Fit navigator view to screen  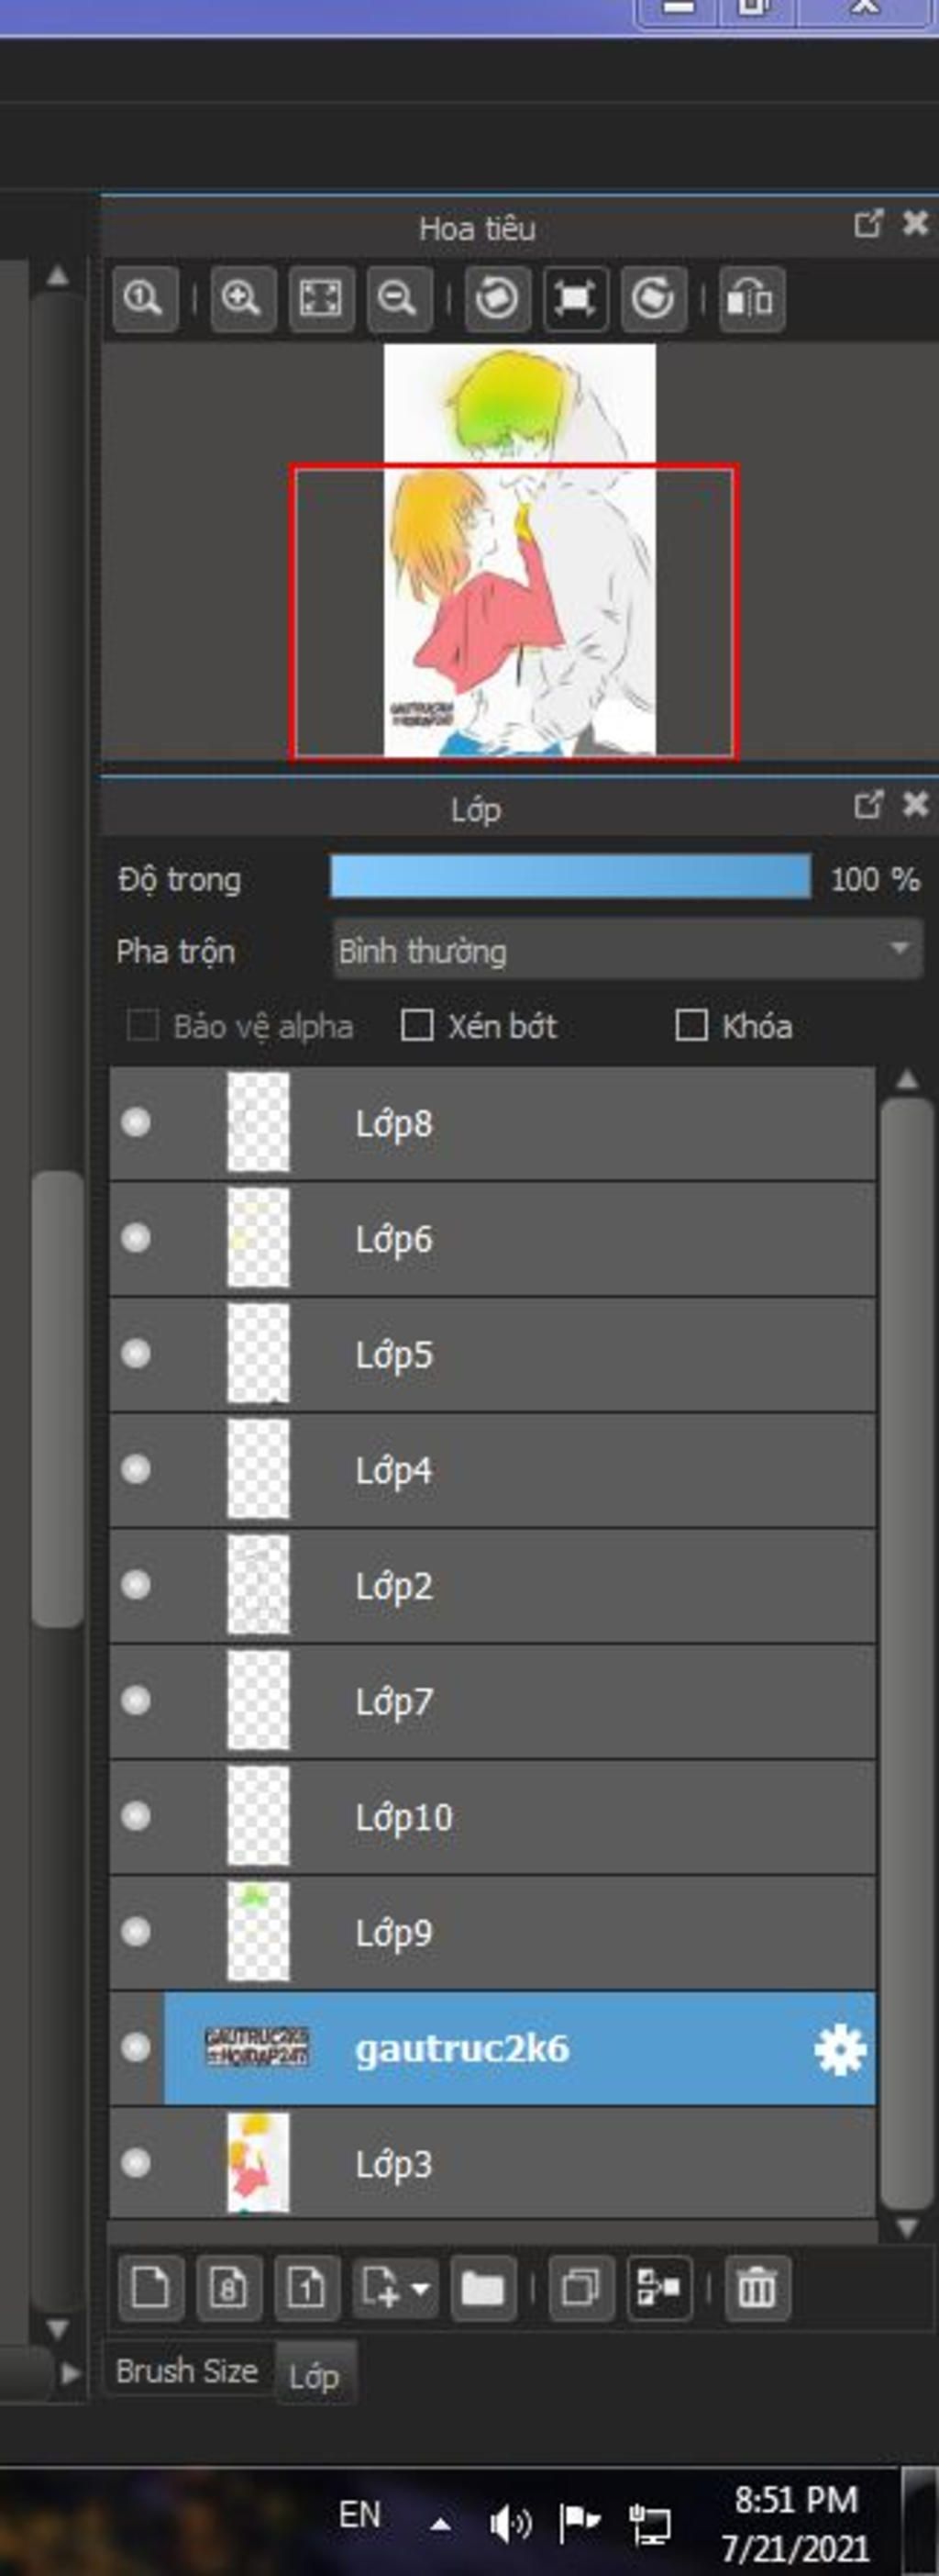(321, 298)
